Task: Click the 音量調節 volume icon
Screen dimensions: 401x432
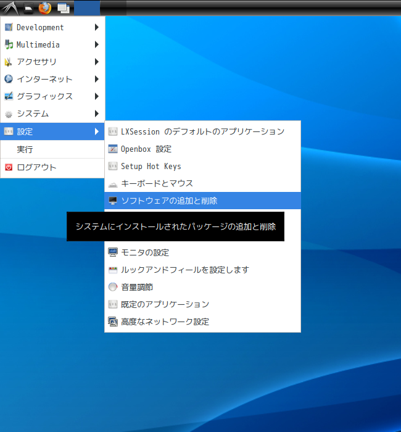Action: coord(113,287)
